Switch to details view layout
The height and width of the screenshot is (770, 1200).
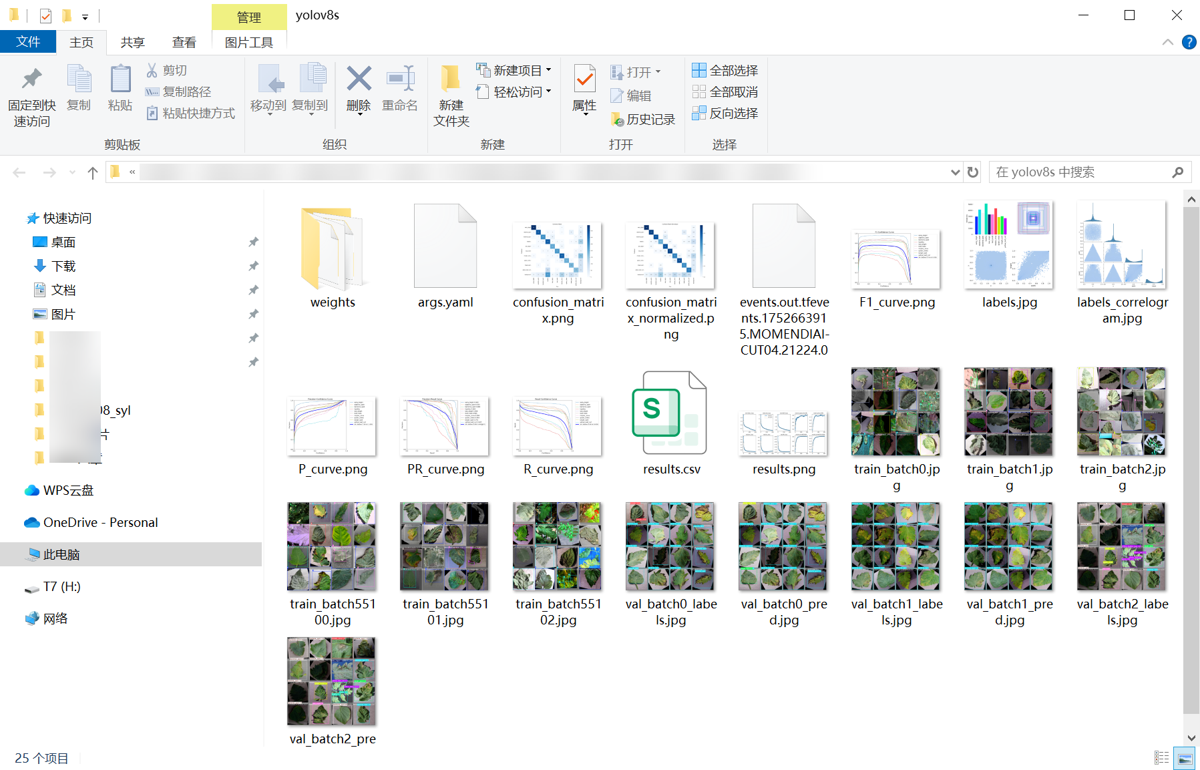tap(1162, 758)
